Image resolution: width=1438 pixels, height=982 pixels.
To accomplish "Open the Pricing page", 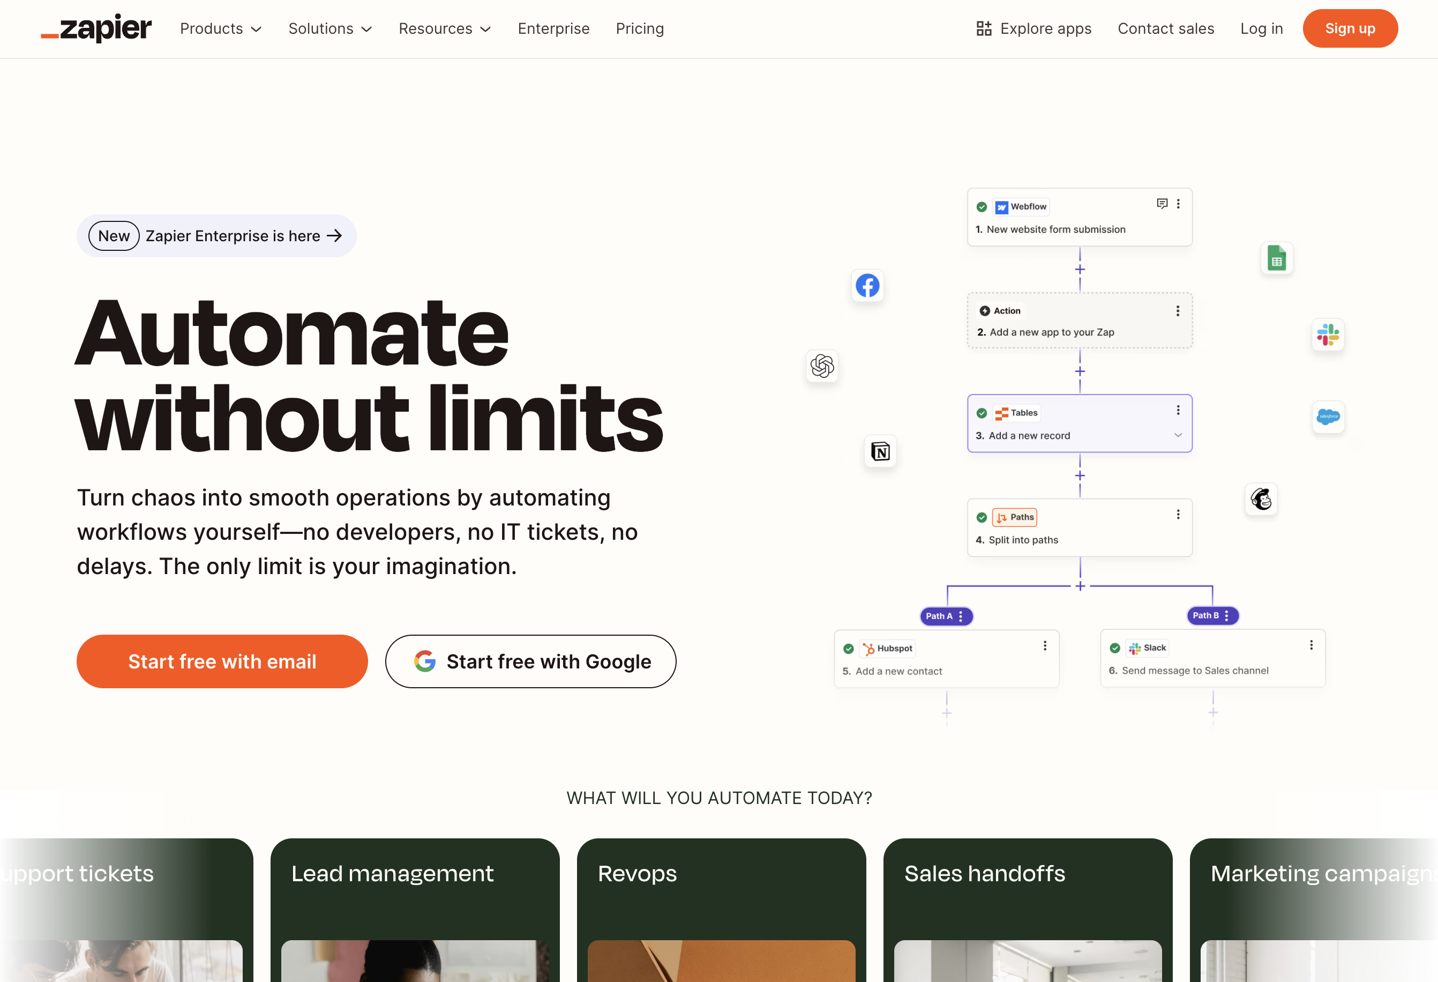I will (x=639, y=28).
